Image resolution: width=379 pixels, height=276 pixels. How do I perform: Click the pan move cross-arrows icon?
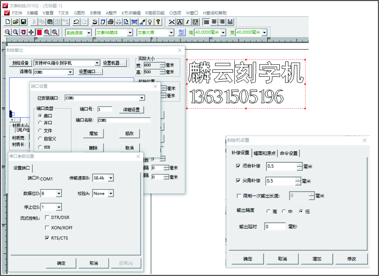(x=31, y=32)
